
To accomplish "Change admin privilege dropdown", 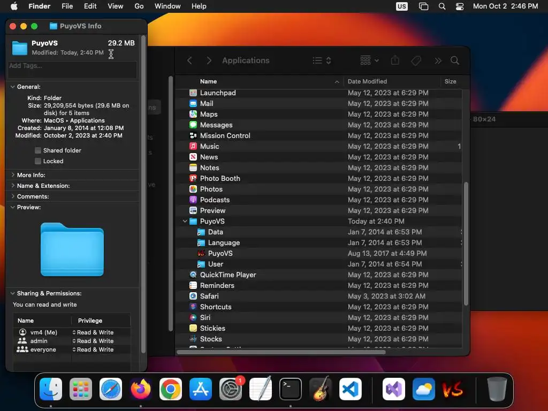I will pyautogui.click(x=93, y=341).
